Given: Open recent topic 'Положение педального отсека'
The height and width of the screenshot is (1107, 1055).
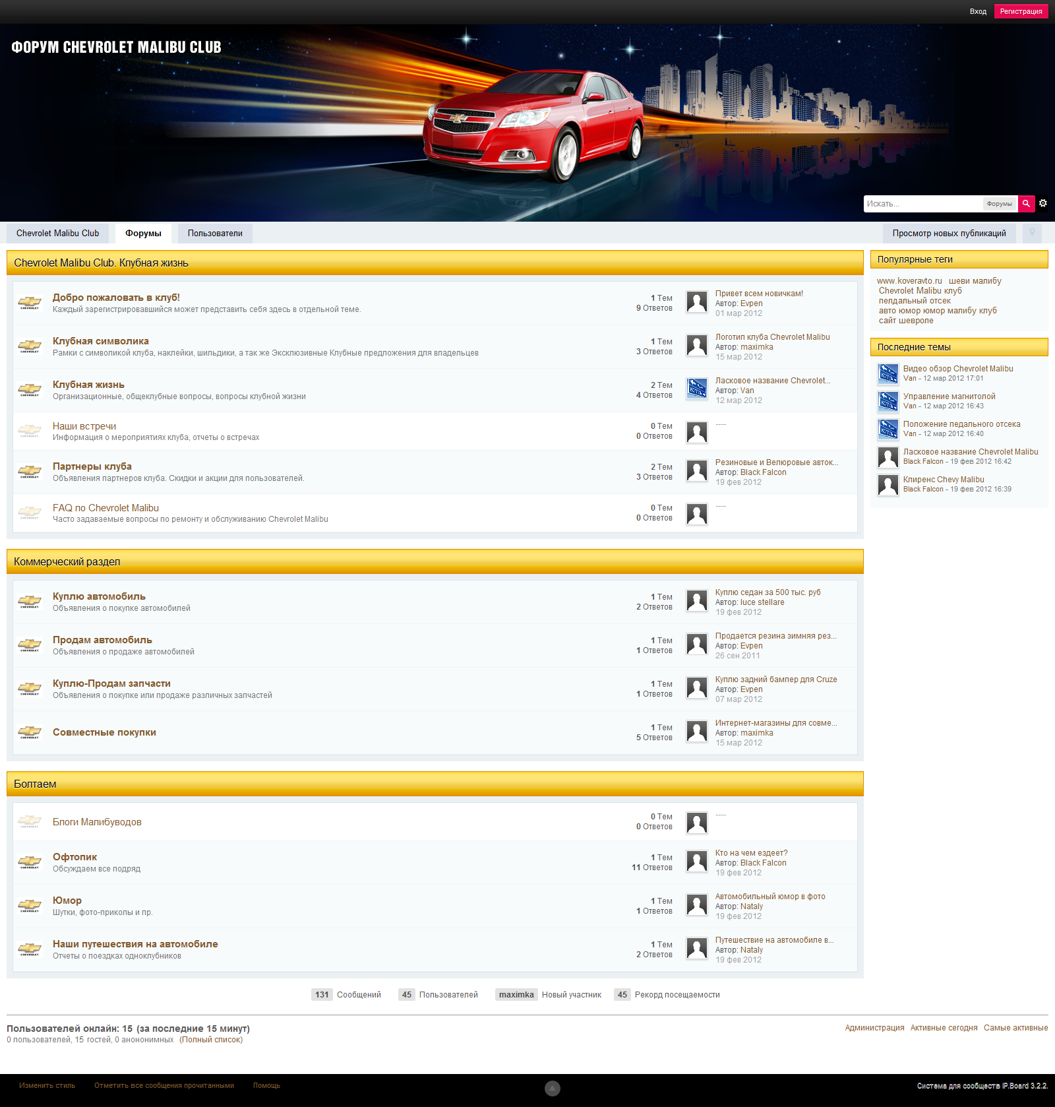Looking at the screenshot, I should [x=961, y=424].
